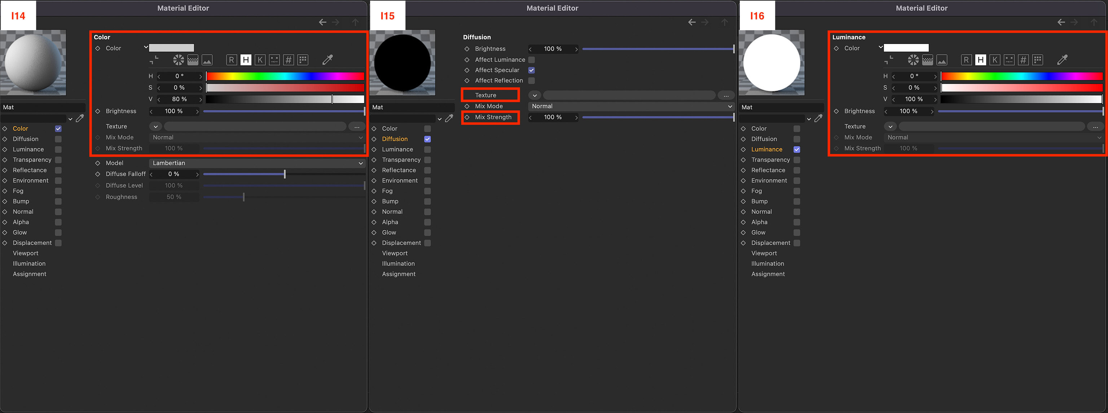Click the black sphere preview thumbnail
The width and height of the screenshot is (1108, 413).
pos(403,62)
